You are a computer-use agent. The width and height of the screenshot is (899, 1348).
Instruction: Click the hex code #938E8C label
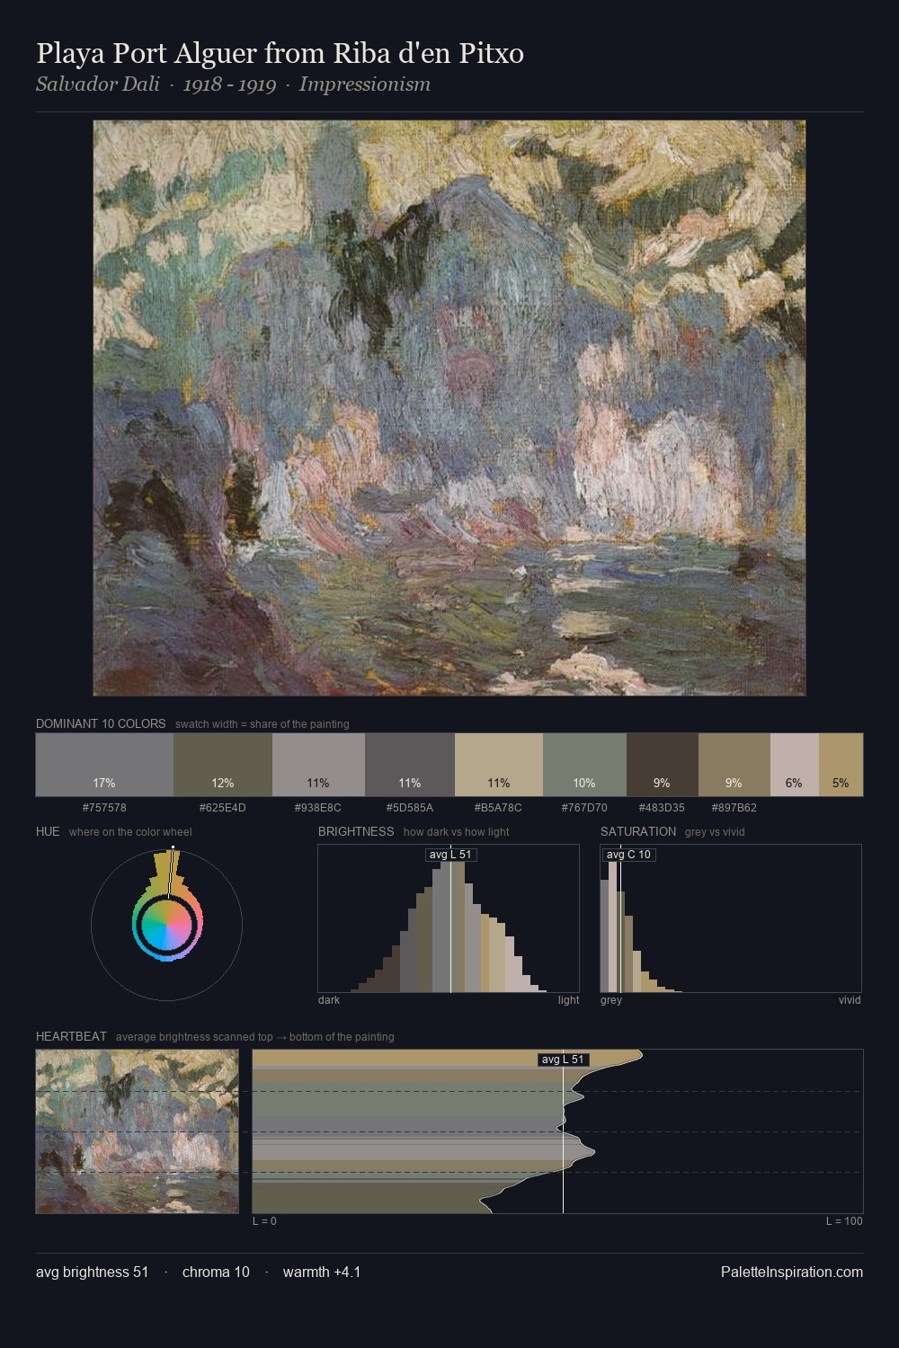(x=318, y=808)
